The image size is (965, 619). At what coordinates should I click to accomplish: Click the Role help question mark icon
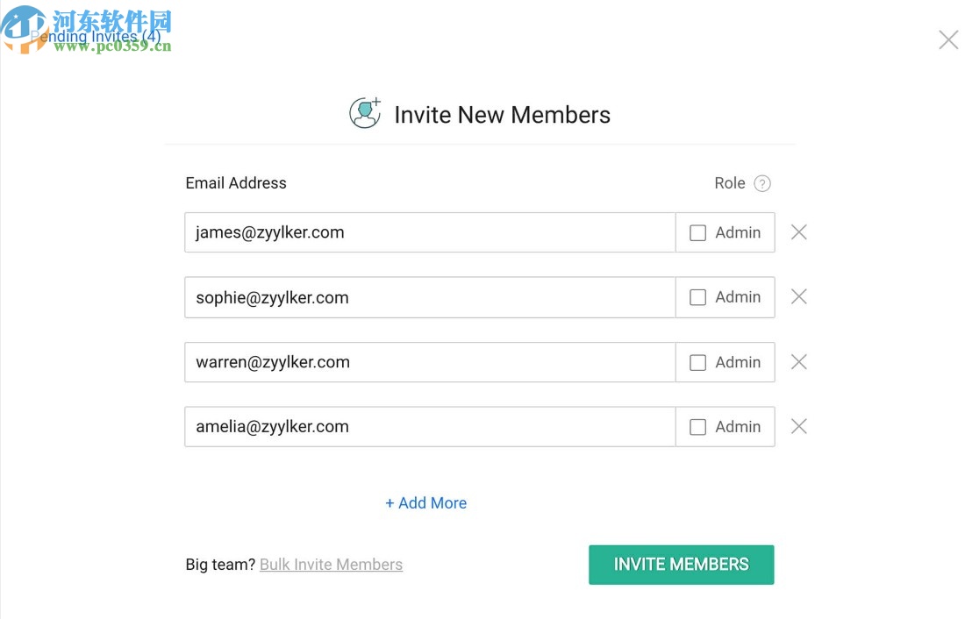[x=762, y=183]
